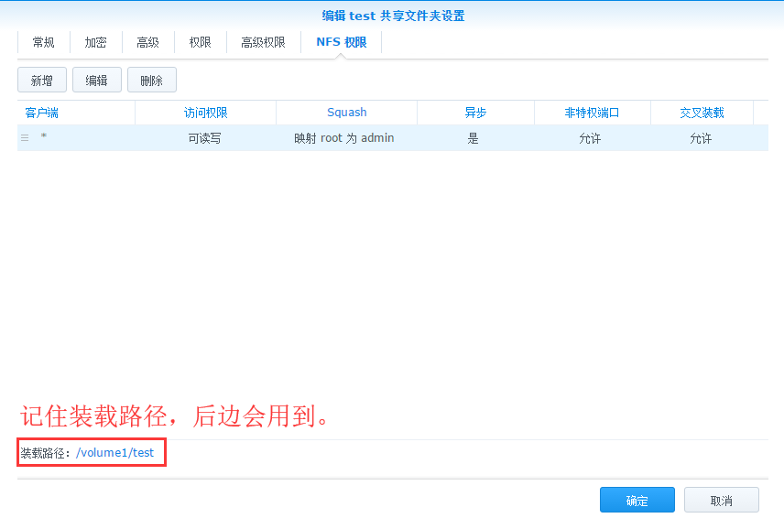Select the 权限 tab
The height and width of the screenshot is (518, 784).
(200, 42)
